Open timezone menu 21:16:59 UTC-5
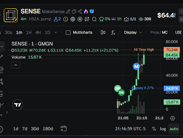This screenshot has width=183, height=138. point(130,129)
